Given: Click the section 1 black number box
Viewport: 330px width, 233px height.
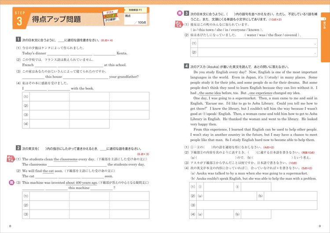Looking at the screenshot, I should (x=18, y=39).
